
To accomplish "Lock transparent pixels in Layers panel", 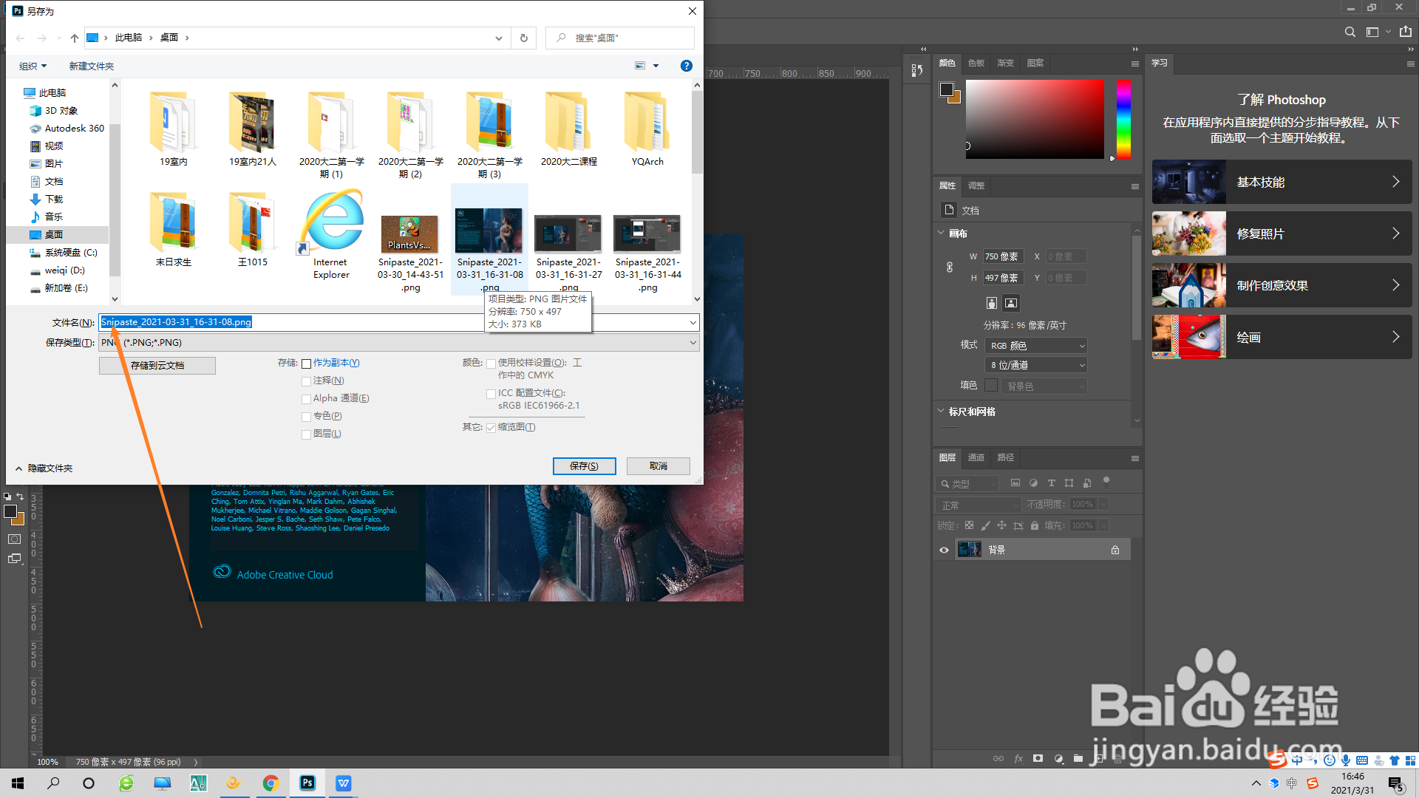I will (x=969, y=525).
